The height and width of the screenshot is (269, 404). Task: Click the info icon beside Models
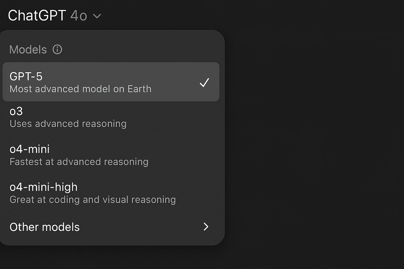click(57, 49)
